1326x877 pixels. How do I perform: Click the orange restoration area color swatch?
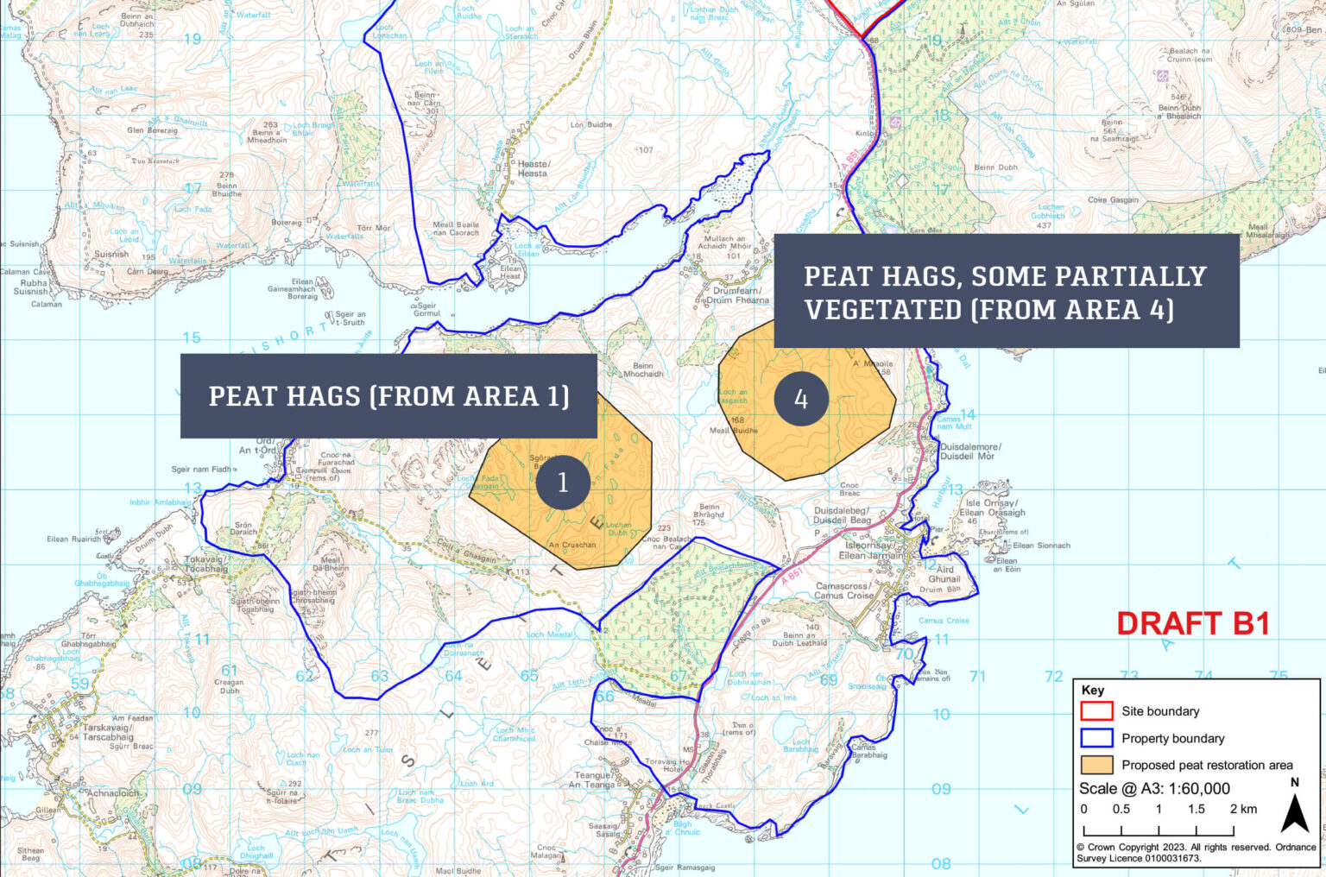tap(1097, 765)
